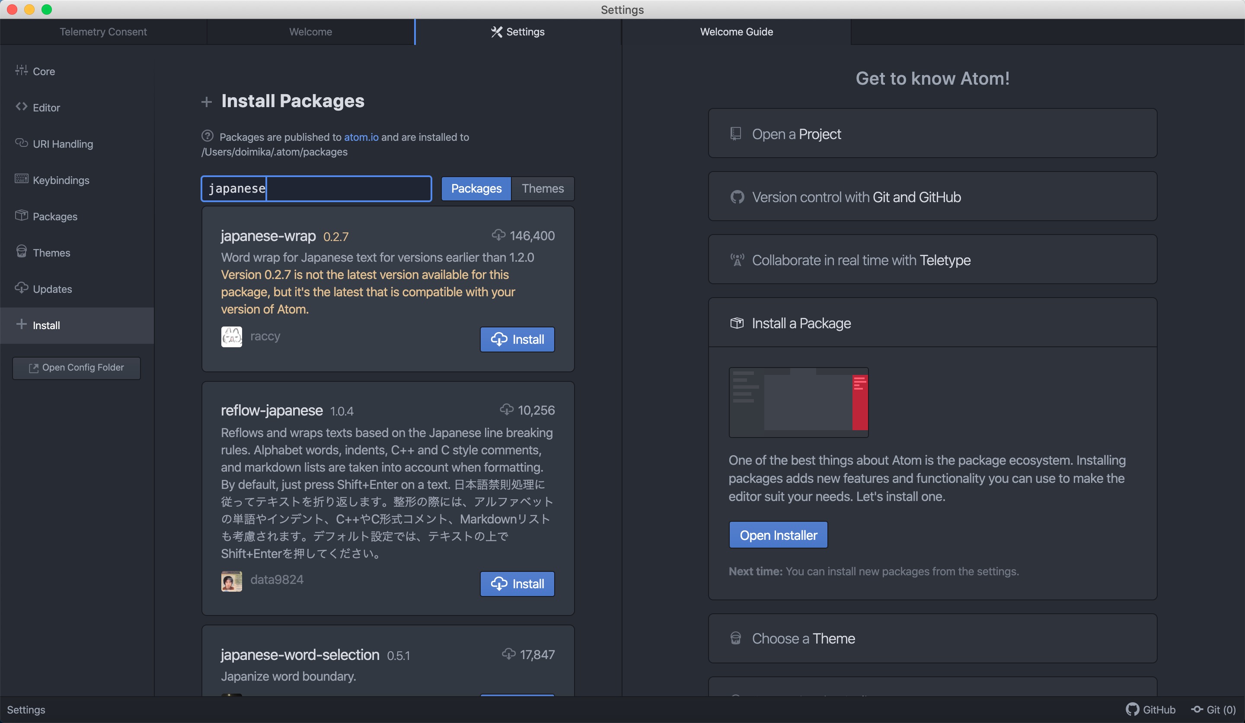Viewport: 1245px width, 723px height.
Task: Switch to the Welcome tab
Action: [311, 32]
